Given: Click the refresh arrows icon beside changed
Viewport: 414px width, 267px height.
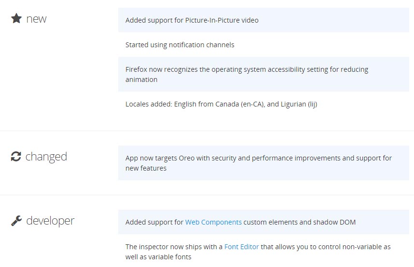Looking at the screenshot, I should [16, 156].
